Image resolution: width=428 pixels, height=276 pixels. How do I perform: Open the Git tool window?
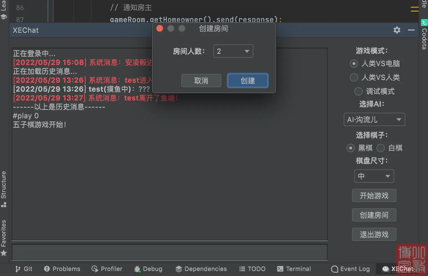pos(24,269)
